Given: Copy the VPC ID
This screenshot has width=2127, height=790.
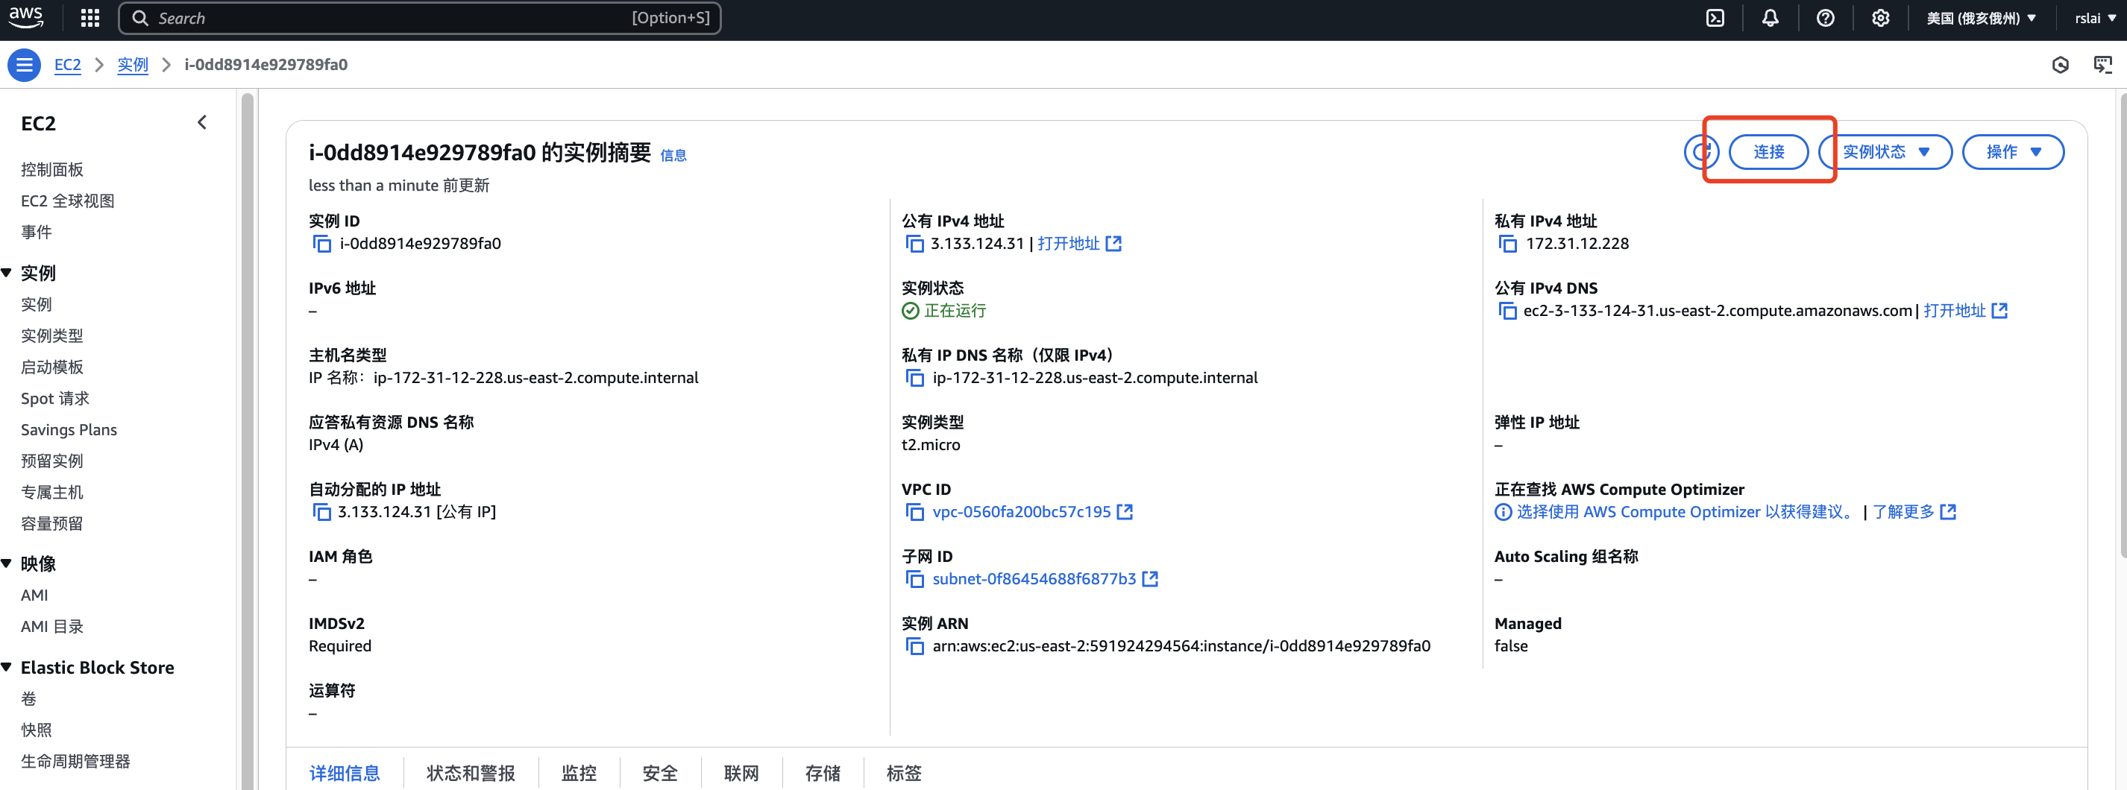Looking at the screenshot, I should point(914,512).
